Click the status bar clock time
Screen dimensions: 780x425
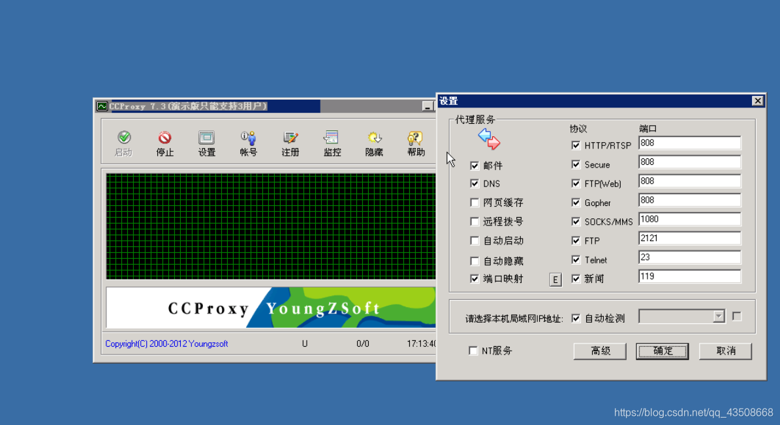422,344
